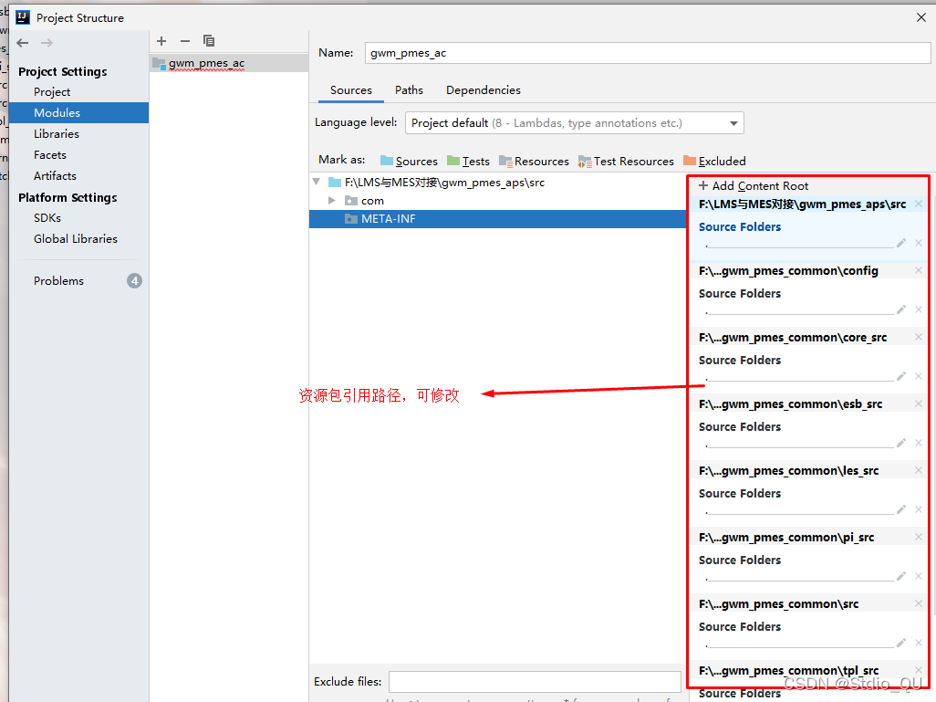The width and height of the screenshot is (936, 702).
Task: Collapse the gwm_pmes_aps\src tree root
Action: coord(317,182)
